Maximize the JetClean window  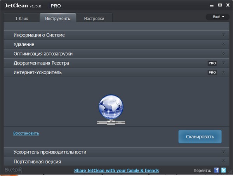click(x=220, y=5)
